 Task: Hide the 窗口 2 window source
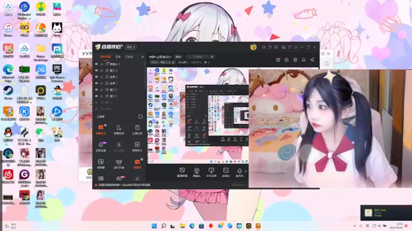click(x=96, y=89)
